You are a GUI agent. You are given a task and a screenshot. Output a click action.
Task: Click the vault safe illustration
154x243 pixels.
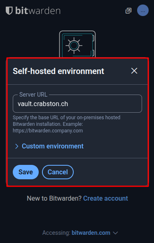click(77, 44)
